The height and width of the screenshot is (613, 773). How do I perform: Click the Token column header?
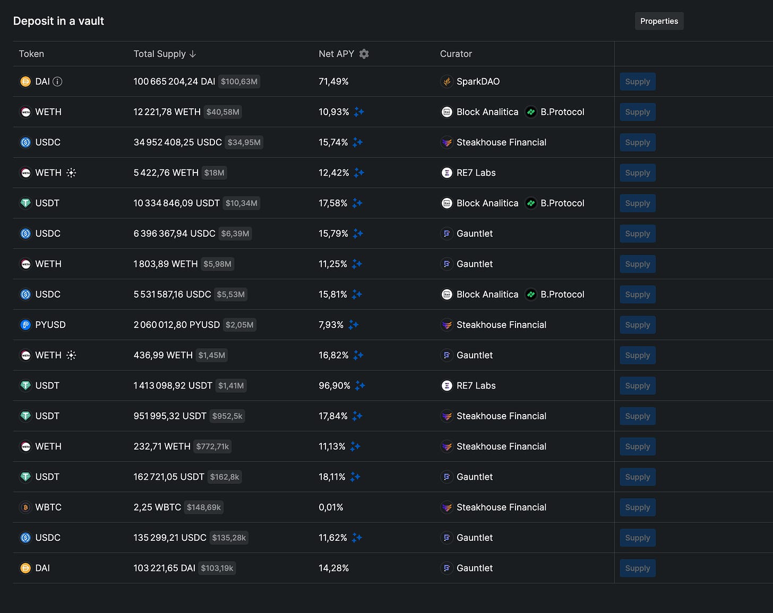click(x=31, y=54)
